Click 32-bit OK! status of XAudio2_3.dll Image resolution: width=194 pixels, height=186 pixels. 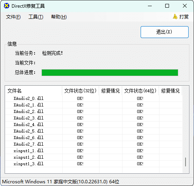80,118
